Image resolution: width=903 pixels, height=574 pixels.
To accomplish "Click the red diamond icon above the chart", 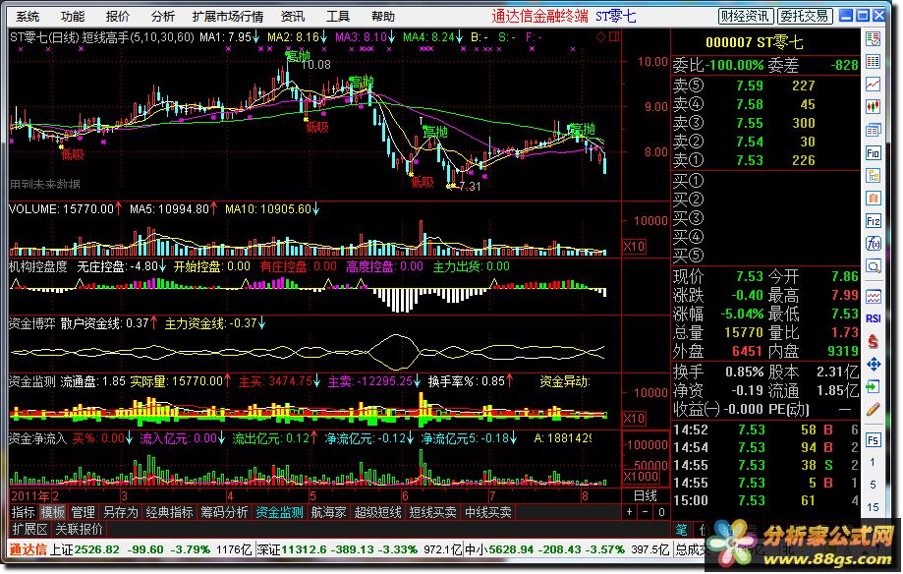I will coord(600,37).
